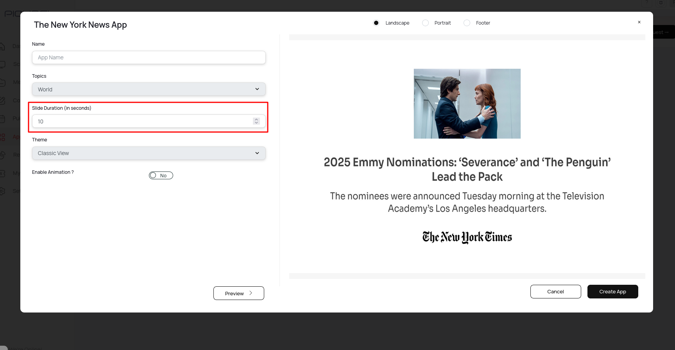Open the Publish calendar icon in background sidebar
Viewport: 675px width, 350px height.
point(2,119)
